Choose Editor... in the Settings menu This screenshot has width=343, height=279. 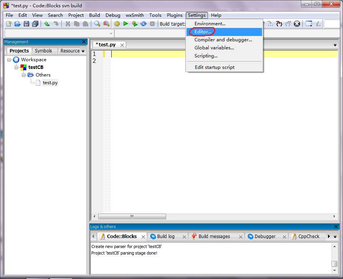coord(224,32)
